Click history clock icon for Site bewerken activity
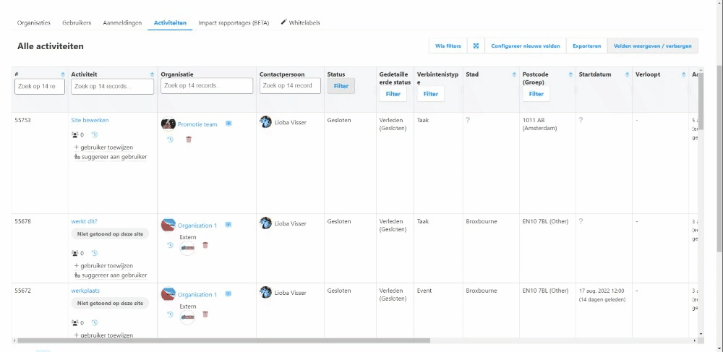This screenshot has width=723, height=352. click(95, 134)
